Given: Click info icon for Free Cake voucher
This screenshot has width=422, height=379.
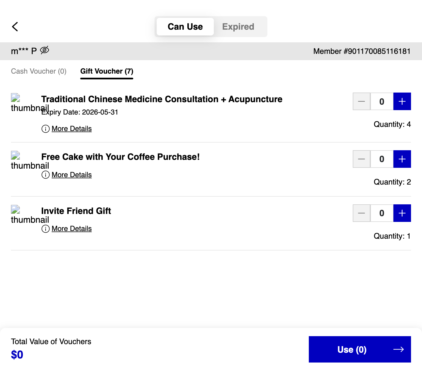Looking at the screenshot, I should pyautogui.click(x=46, y=175).
